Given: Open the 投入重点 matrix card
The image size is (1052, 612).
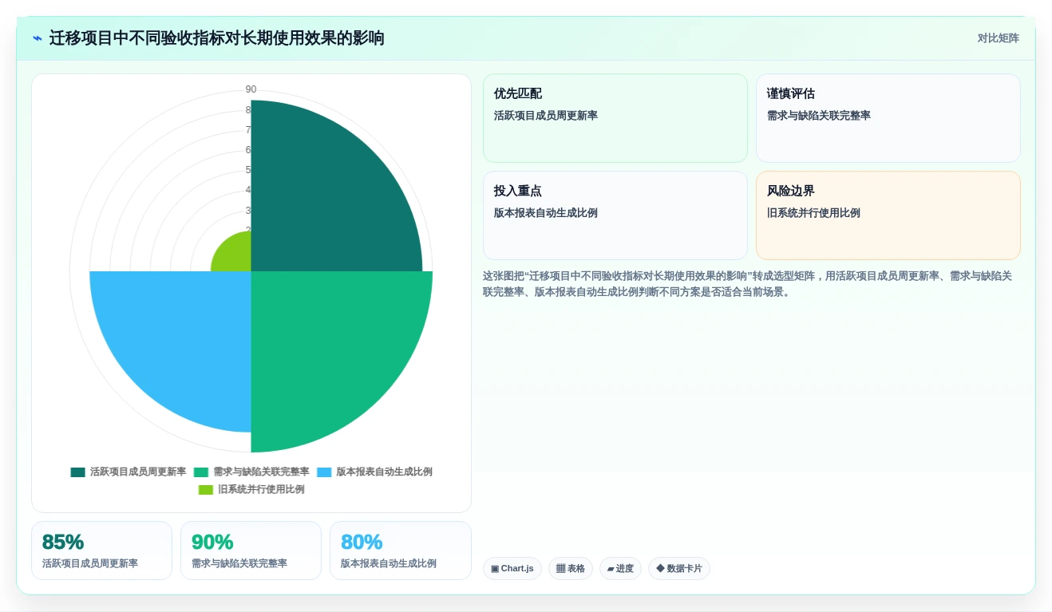Looking at the screenshot, I should 615,215.
